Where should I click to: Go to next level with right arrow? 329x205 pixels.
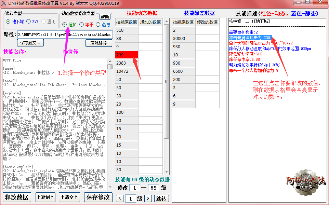148,199
